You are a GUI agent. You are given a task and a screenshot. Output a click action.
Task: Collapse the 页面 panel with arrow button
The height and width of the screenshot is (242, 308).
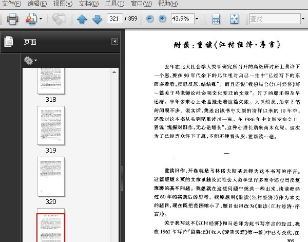[114, 41]
